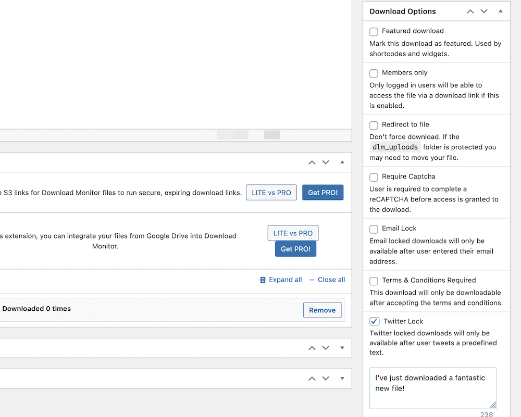The image size is (521, 417).
Task: Enable the Featured download checkbox
Action: point(374,32)
